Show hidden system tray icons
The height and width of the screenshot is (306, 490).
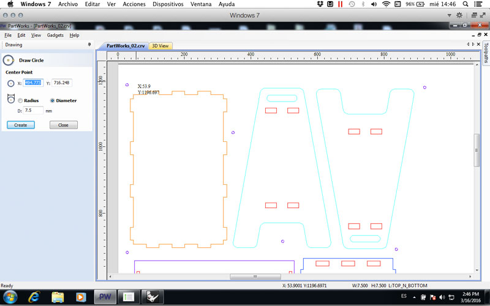[x=415, y=297]
